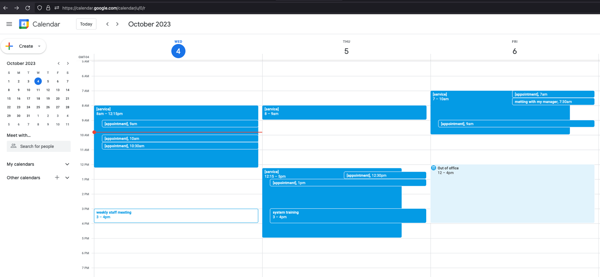Click the October 2023 mini calendar title

21,63
